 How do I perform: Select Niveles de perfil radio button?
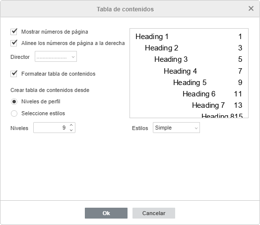click(14, 101)
